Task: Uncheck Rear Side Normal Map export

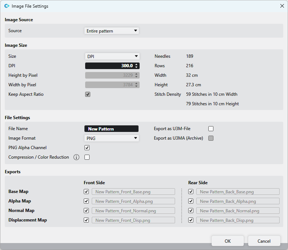Action: [x=191, y=211]
